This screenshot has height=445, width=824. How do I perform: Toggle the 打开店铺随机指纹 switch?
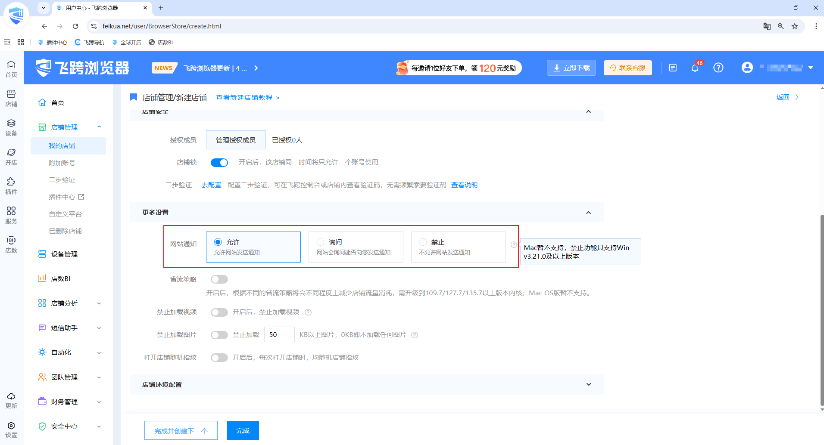click(x=219, y=358)
